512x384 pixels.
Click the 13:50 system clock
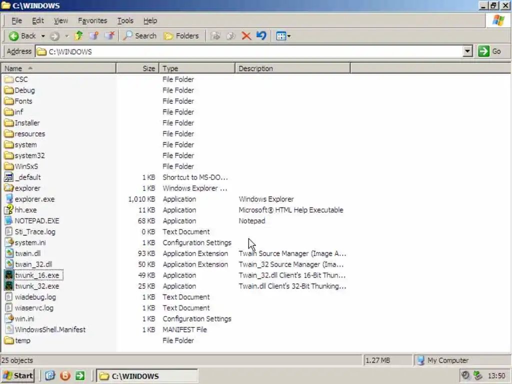point(496,376)
